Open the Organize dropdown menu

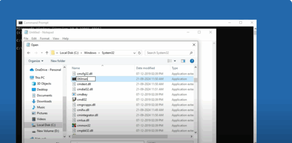click(36, 61)
